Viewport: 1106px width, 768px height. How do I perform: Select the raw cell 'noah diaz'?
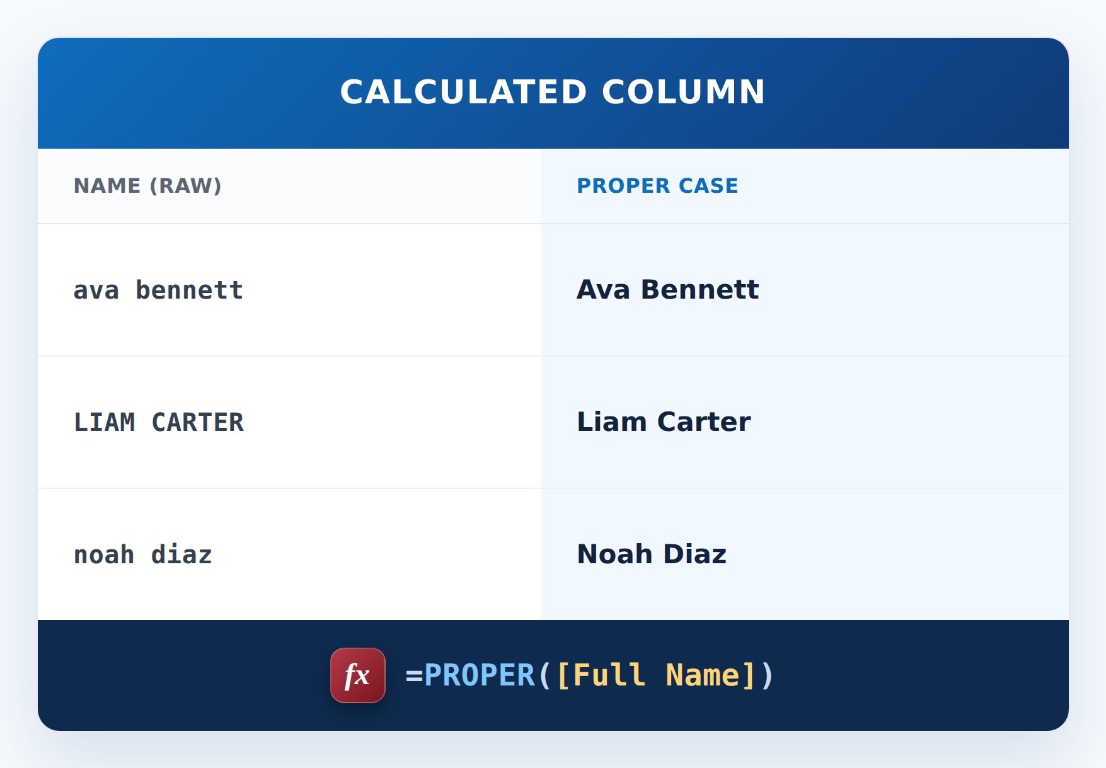[289, 554]
